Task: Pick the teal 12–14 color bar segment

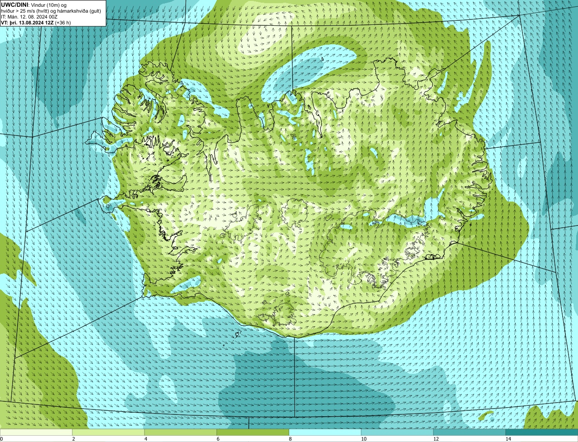Action: [x=470, y=433]
